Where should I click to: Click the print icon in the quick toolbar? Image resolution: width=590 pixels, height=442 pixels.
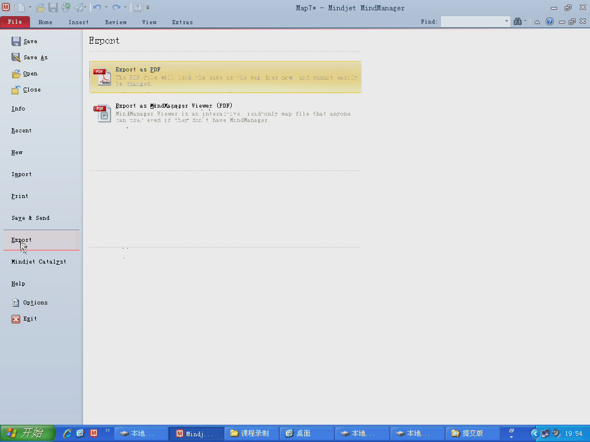66,7
